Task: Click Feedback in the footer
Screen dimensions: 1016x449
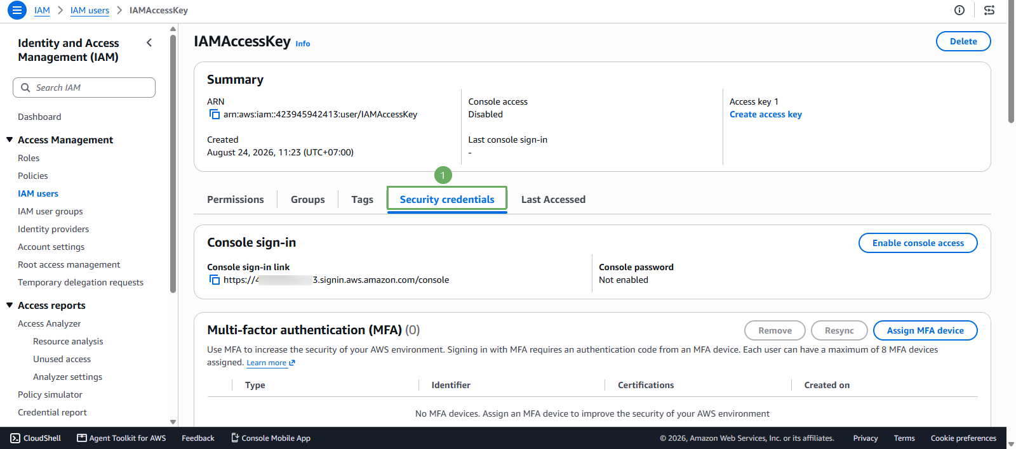Action: [198, 438]
